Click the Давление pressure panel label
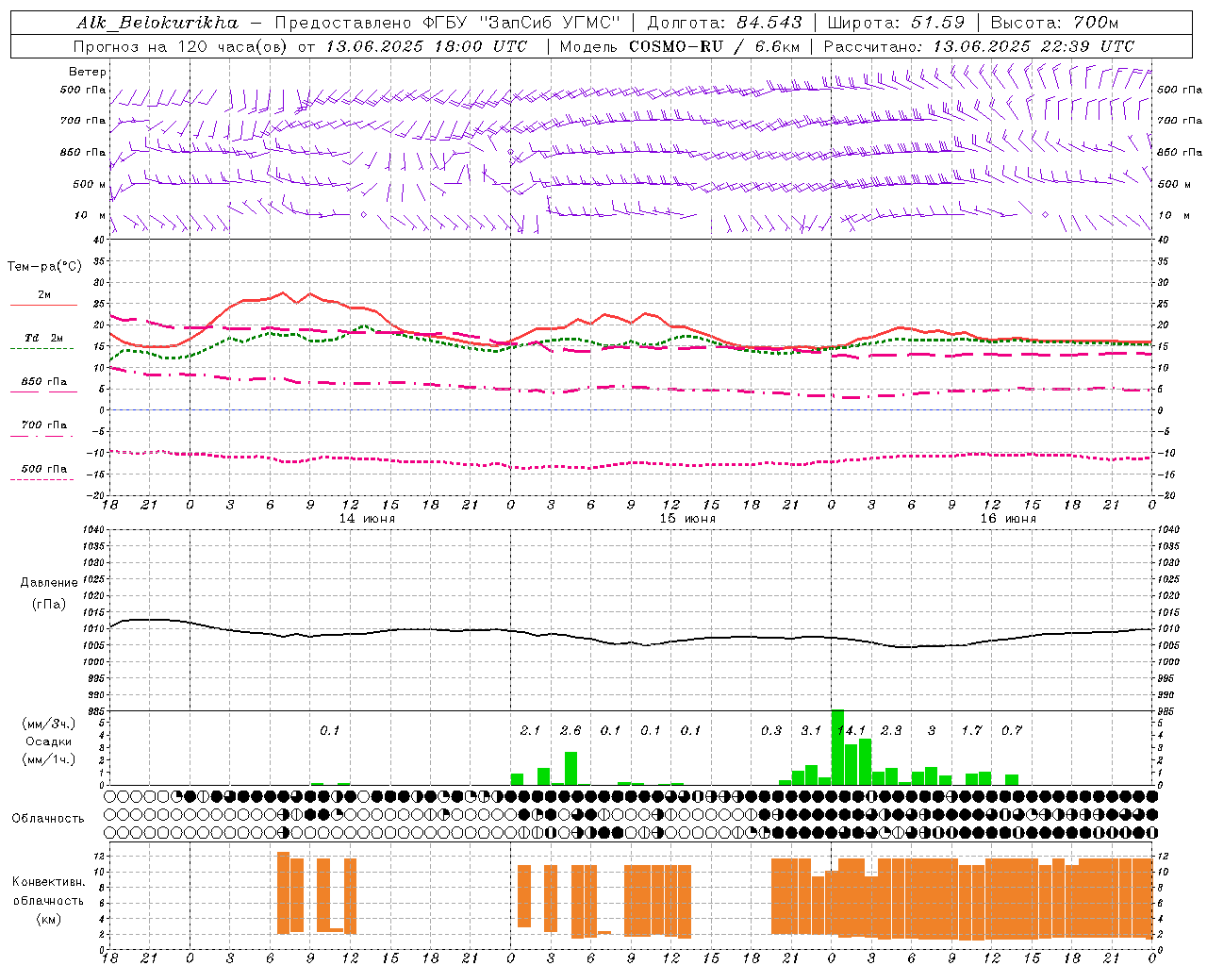 tap(49, 583)
